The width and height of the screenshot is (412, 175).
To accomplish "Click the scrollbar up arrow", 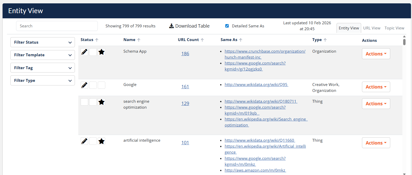I will coord(404,37).
